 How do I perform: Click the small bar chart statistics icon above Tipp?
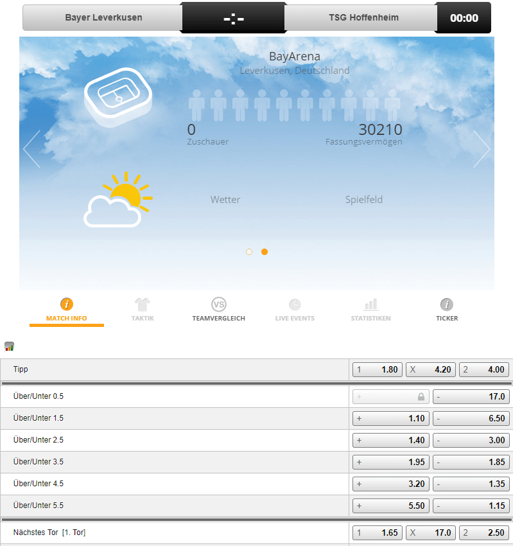pyautogui.click(x=9, y=346)
